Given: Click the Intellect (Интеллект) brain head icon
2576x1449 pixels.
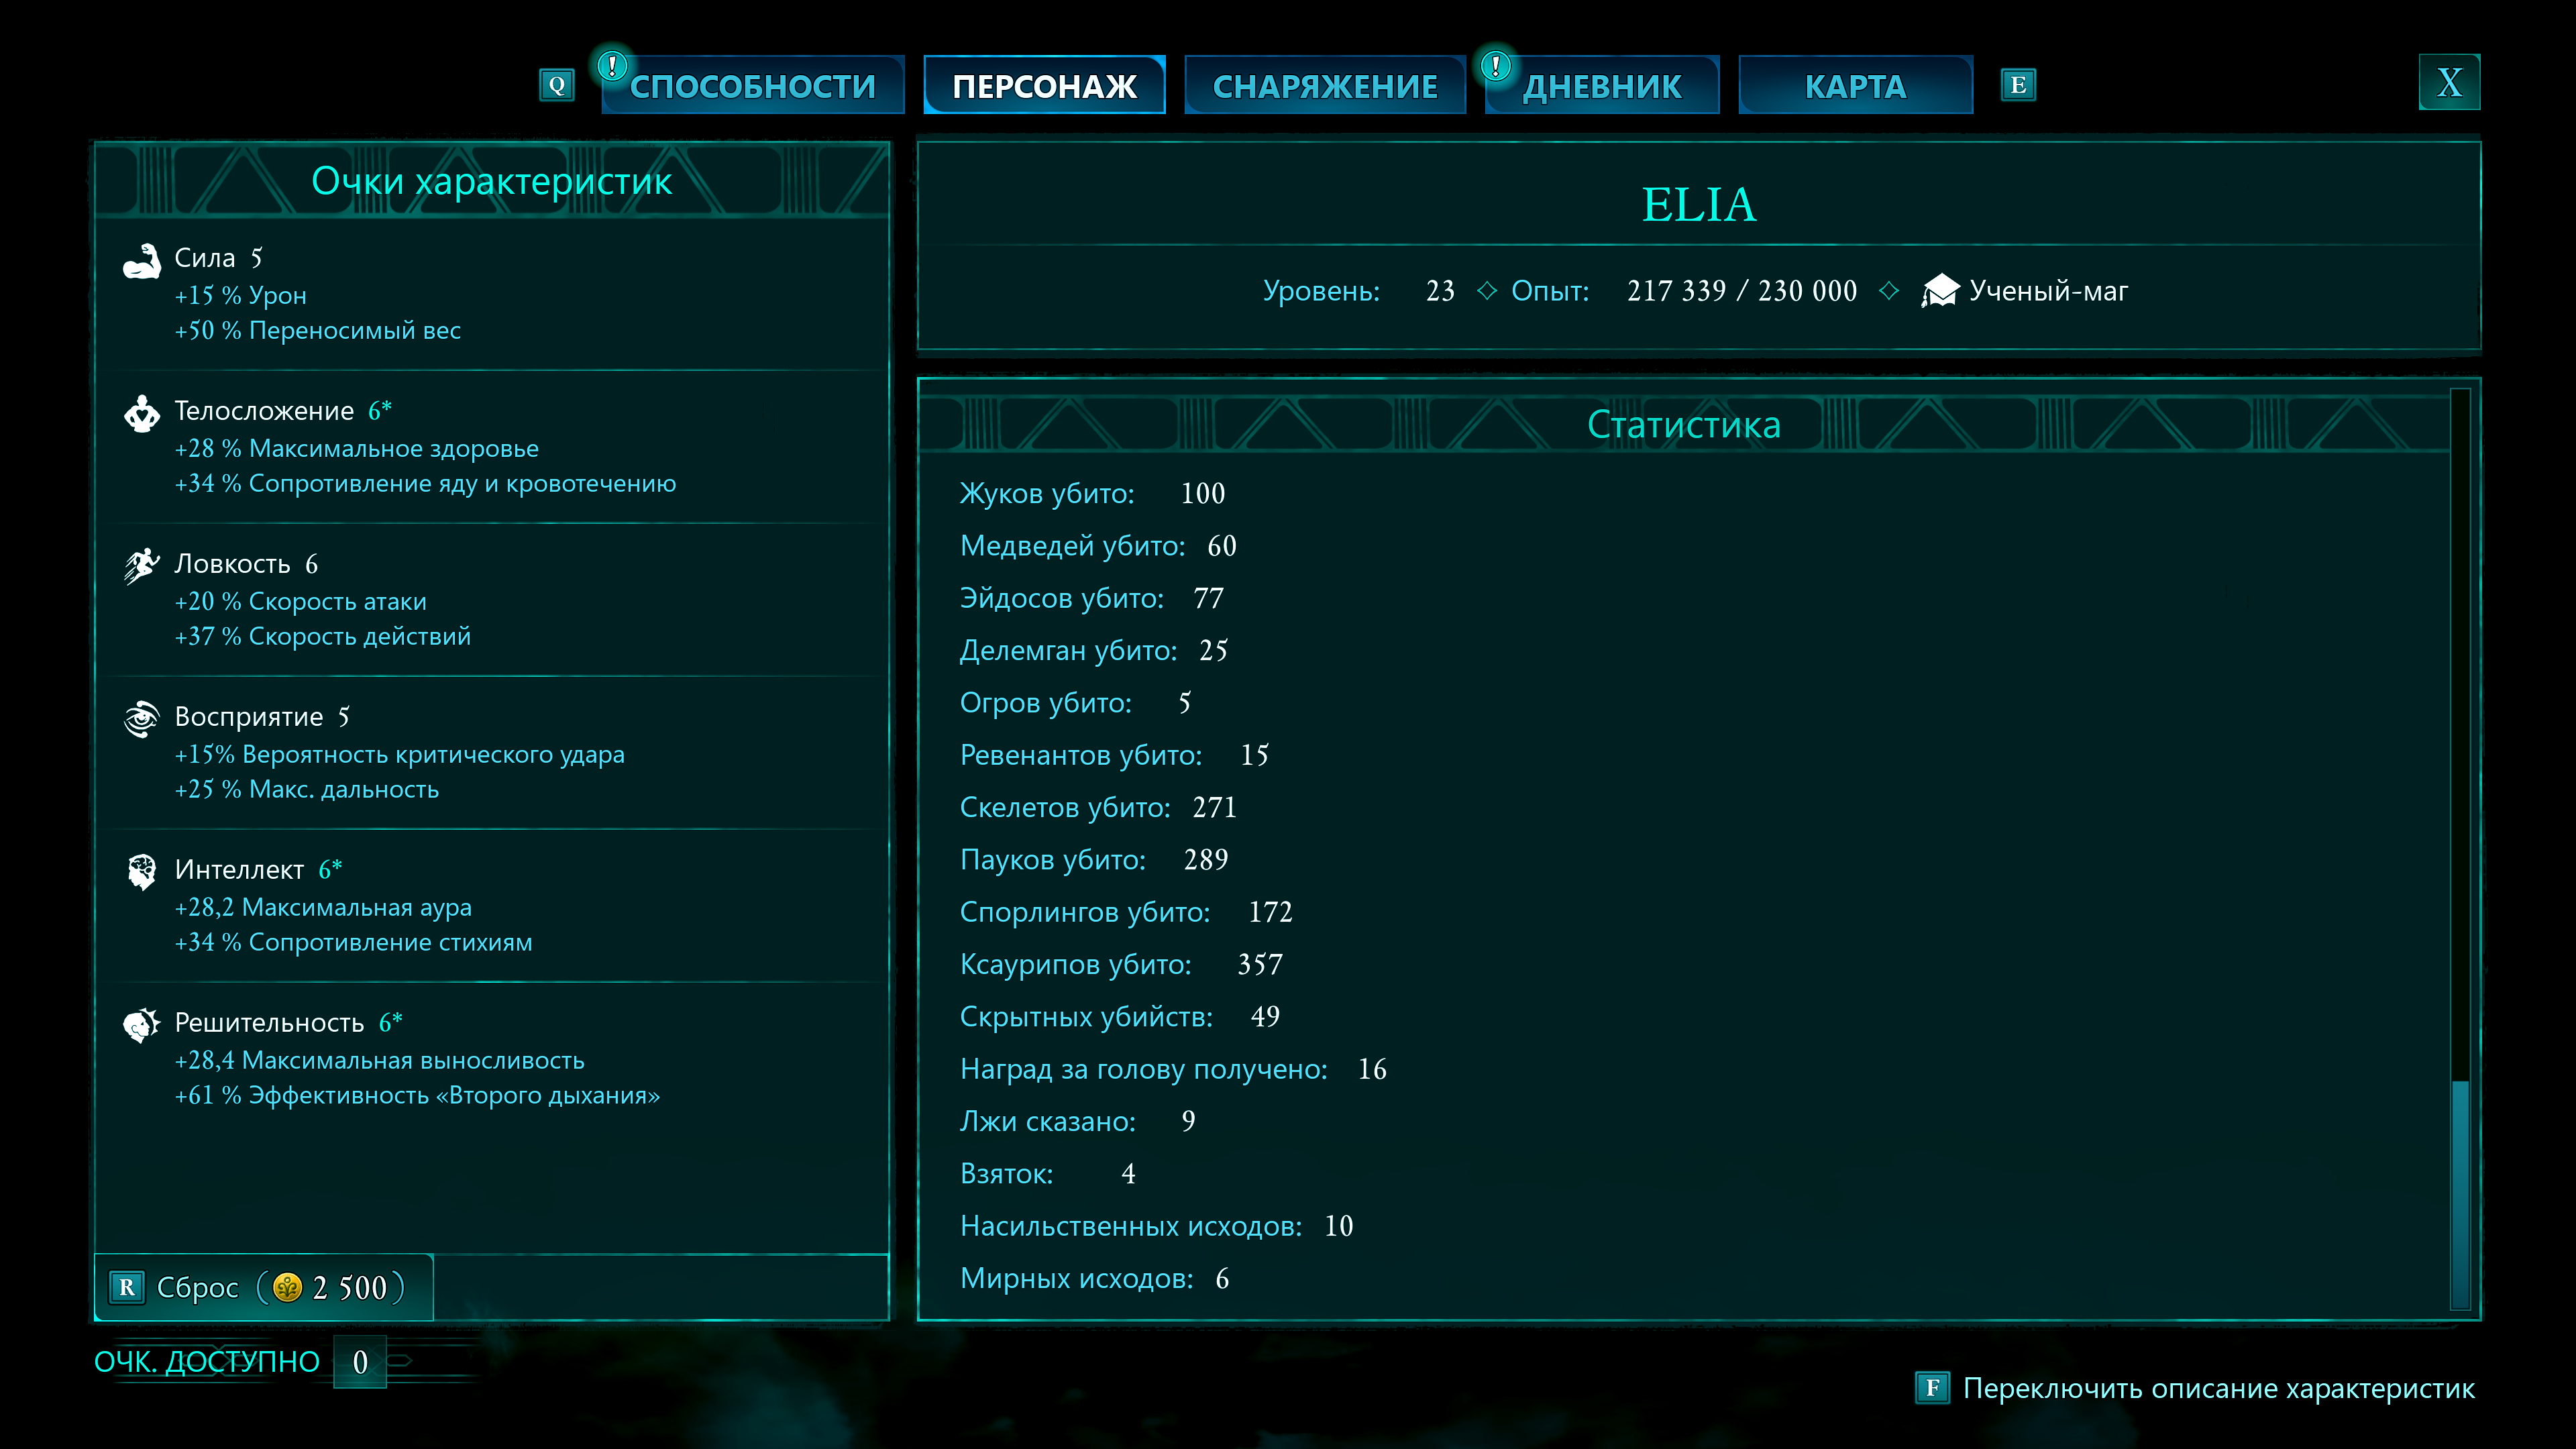Looking at the screenshot, I should pos(141,872).
